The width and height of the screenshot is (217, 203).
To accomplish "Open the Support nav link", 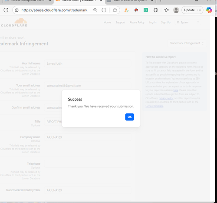I will 120,22.
